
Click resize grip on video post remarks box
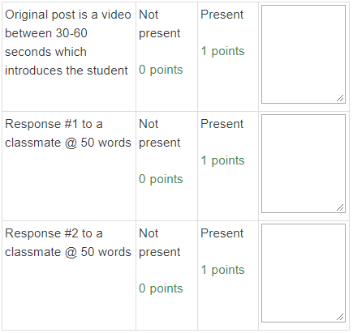click(x=340, y=98)
